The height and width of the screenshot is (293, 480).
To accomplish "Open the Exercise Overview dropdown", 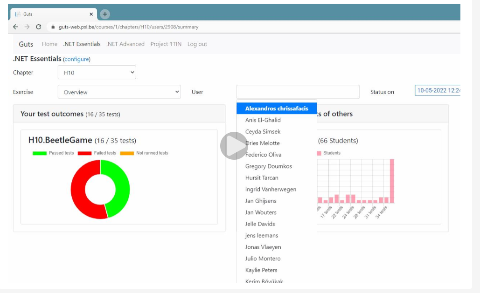I will (119, 92).
